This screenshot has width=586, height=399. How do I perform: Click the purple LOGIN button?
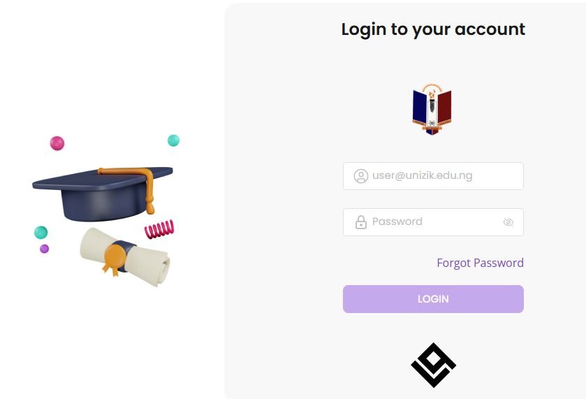433,299
